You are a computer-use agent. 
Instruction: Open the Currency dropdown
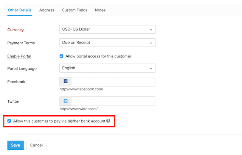(x=107, y=29)
